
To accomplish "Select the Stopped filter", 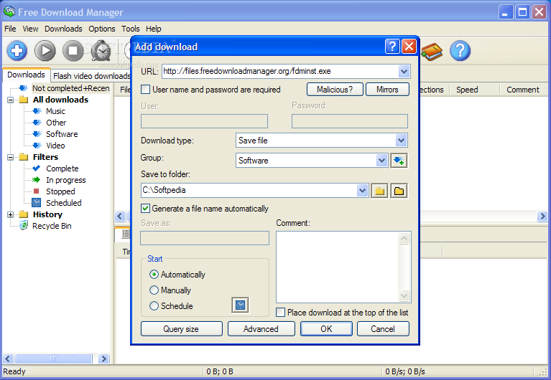I will coord(60,191).
